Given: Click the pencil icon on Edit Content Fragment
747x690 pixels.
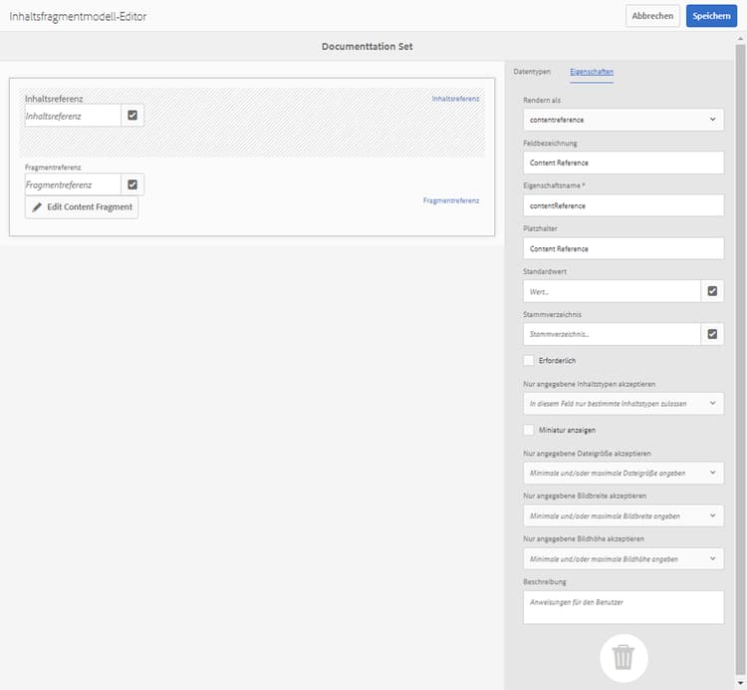Looking at the screenshot, I should point(37,207).
